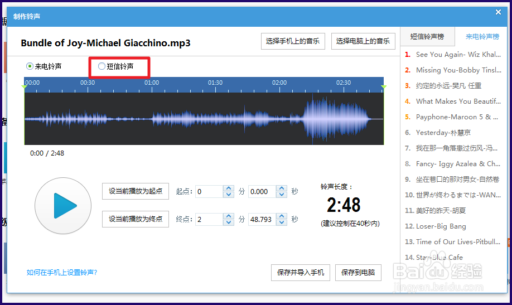Click the waveform's loudest section
The width and height of the screenshot is (512, 305).
(x=336, y=119)
